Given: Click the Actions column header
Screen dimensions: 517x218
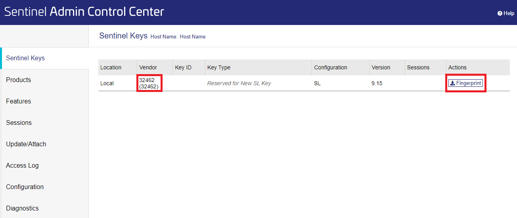Looking at the screenshot, I should point(458,67).
